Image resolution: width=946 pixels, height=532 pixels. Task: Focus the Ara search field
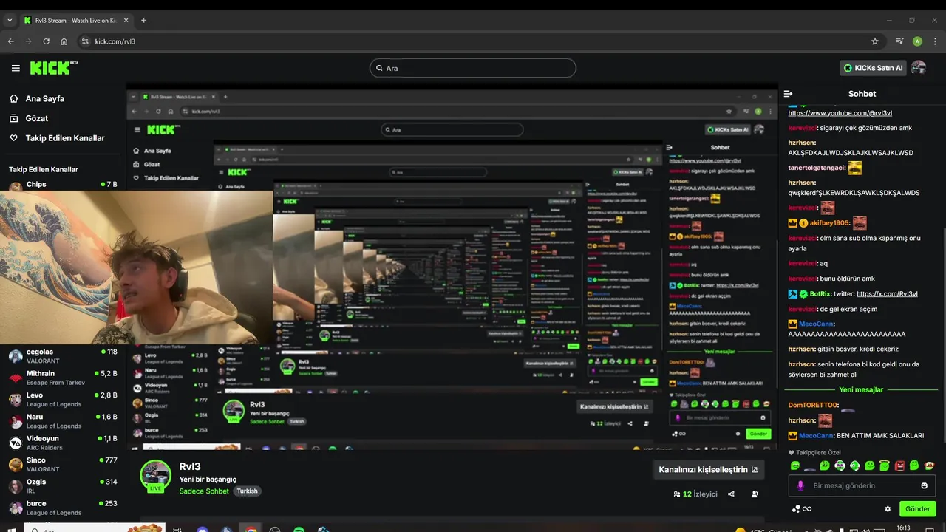tap(473, 68)
